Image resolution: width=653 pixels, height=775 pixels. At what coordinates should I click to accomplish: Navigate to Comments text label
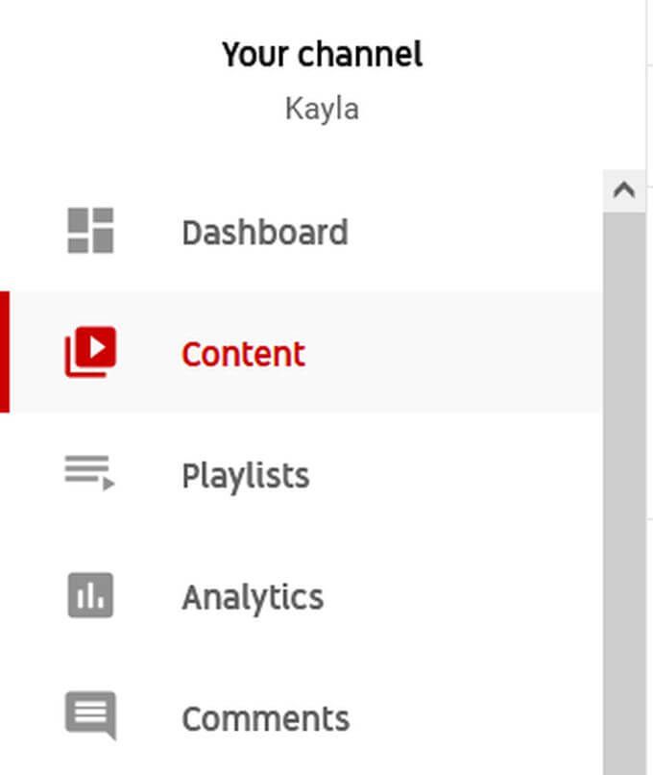click(x=265, y=718)
